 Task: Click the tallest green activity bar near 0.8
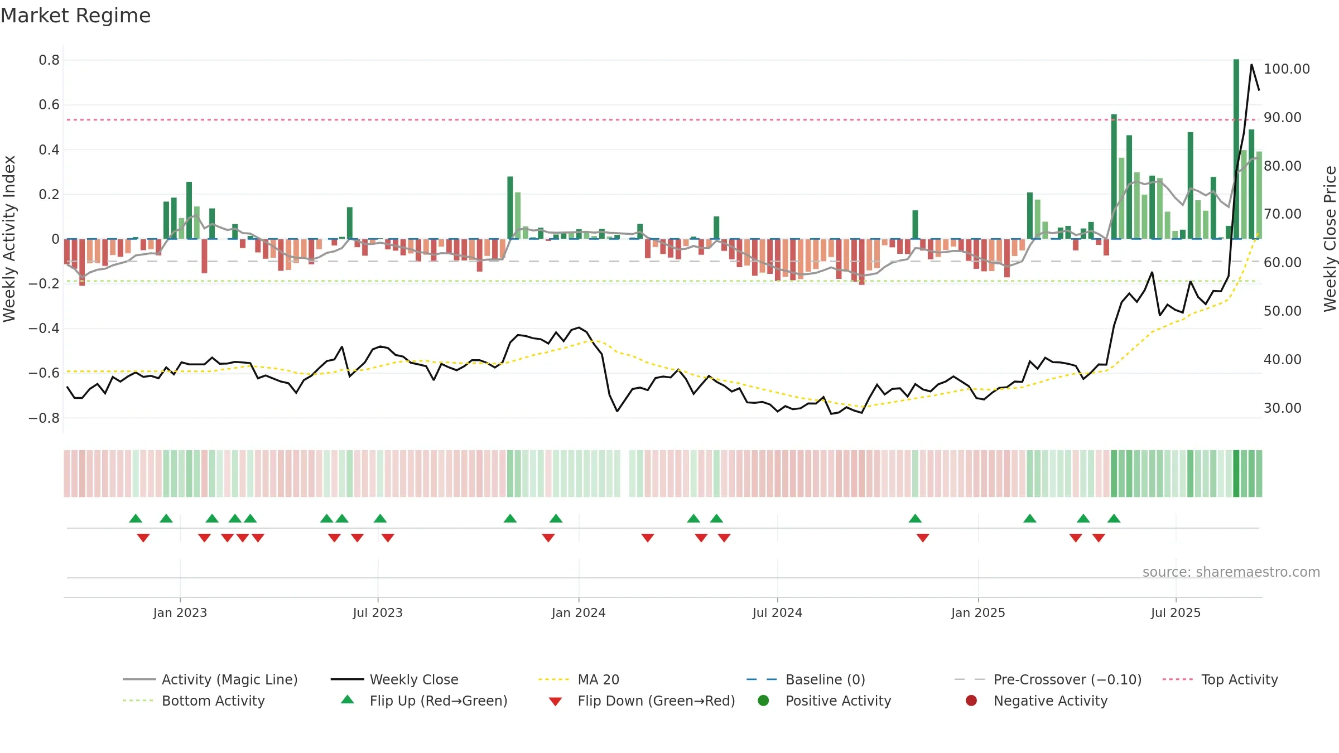[x=1236, y=149]
